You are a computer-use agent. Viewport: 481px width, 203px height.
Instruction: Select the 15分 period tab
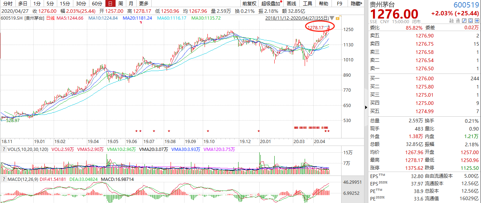click(65, 4)
